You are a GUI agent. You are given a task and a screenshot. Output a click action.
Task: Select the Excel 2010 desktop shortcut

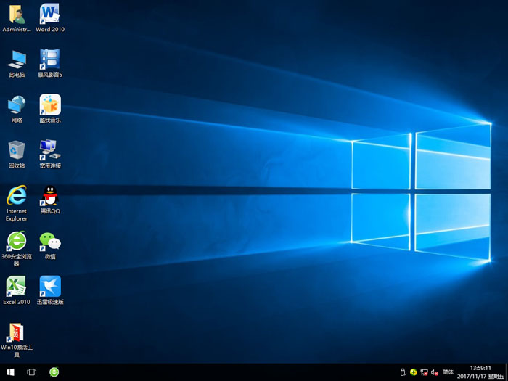click(17, 287)
